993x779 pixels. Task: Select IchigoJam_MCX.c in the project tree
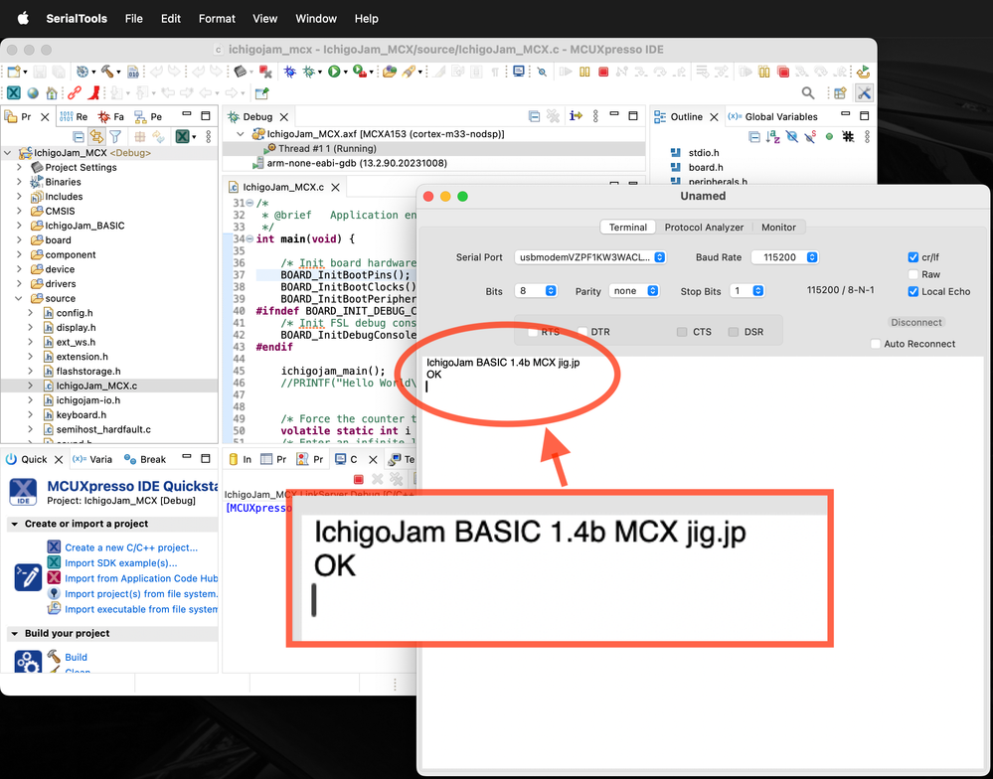point(96,386)
